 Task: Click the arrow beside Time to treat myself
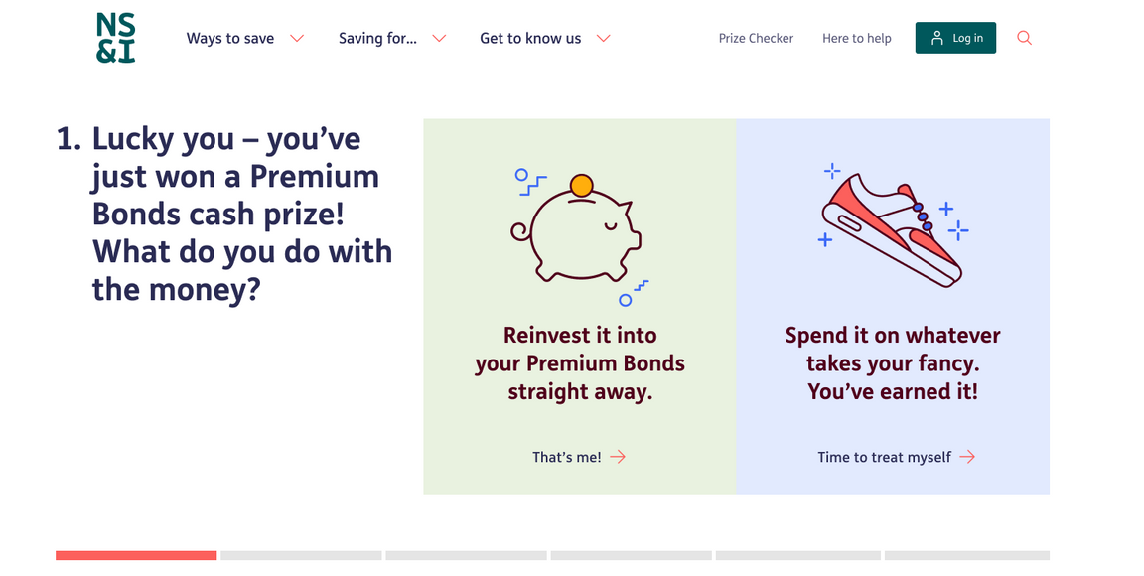coord(967,457)
